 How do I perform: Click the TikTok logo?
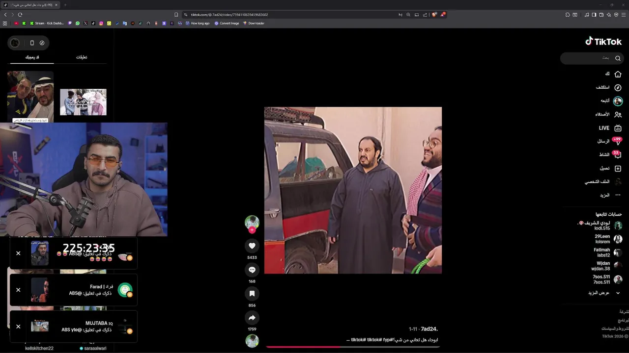(603, 42)
